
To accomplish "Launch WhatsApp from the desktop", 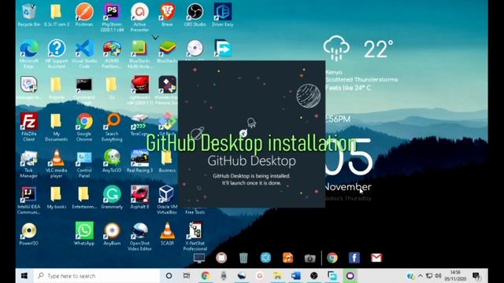I will pos(84,234).
